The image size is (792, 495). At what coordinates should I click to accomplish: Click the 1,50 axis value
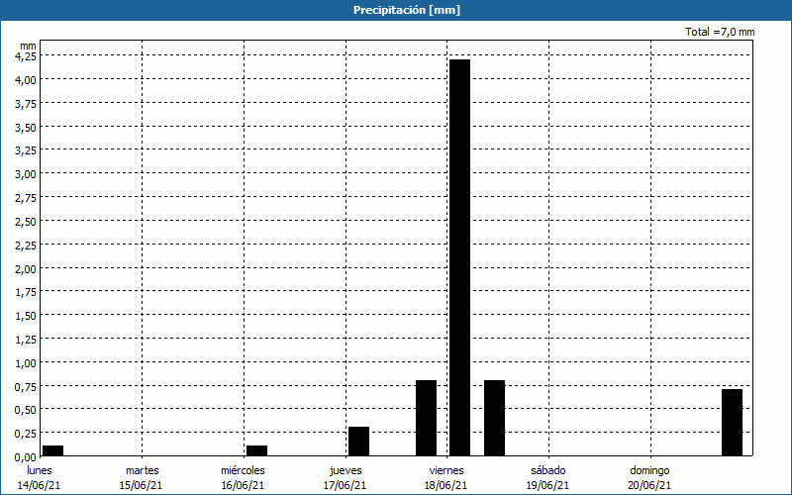point(26,316)
